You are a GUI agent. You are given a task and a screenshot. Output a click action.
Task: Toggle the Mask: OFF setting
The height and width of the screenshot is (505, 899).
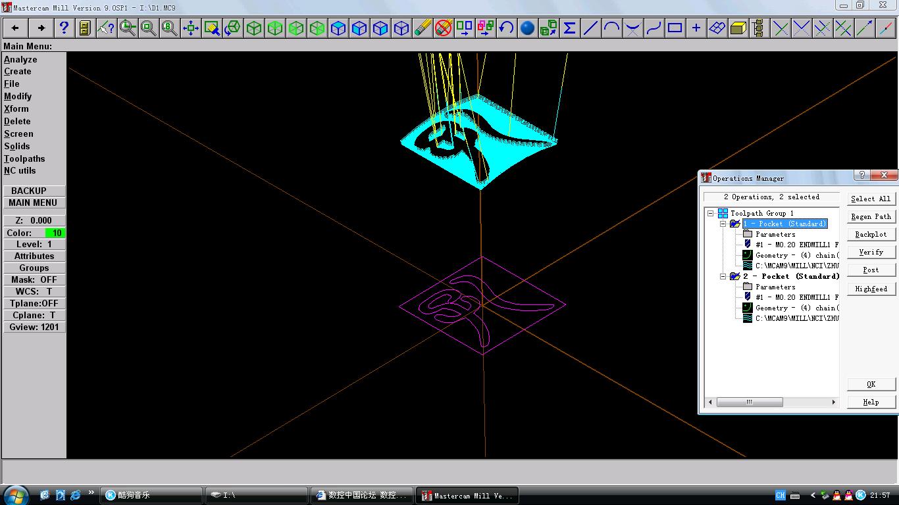coord(34,279)
